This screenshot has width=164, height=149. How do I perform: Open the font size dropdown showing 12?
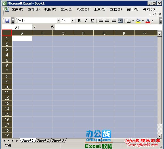coord(72,20)
